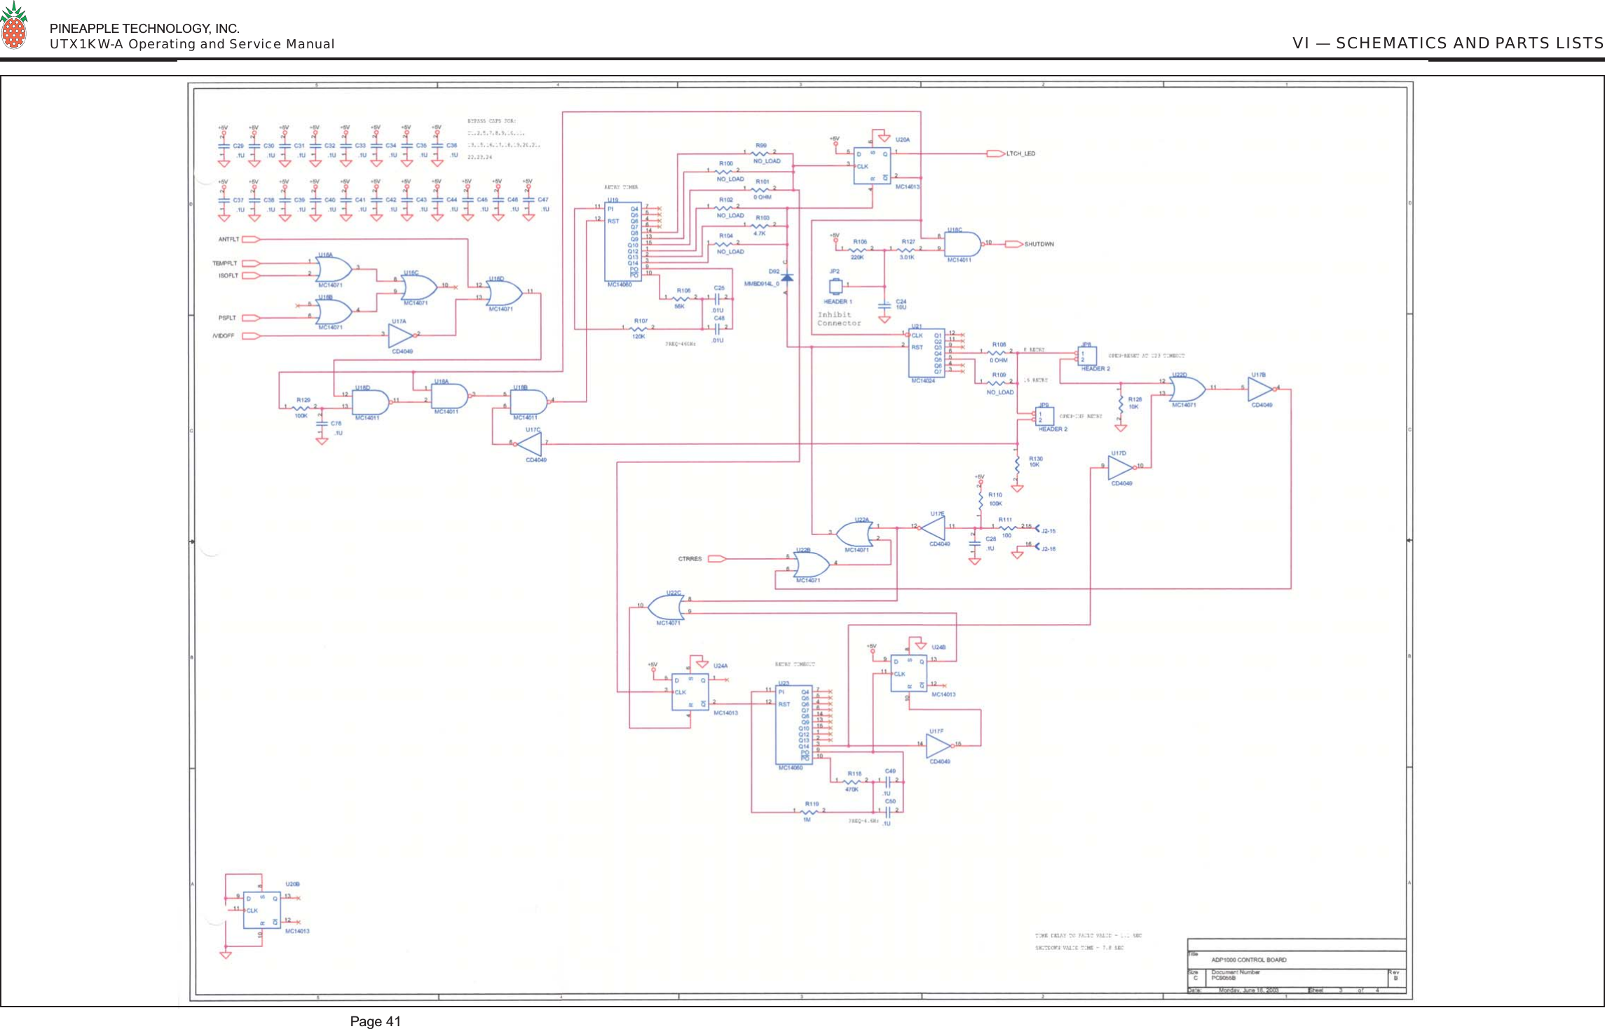Select the U17D inverter symbol
This screenshot has height=1029, width=1605.
coord(1121,469)
